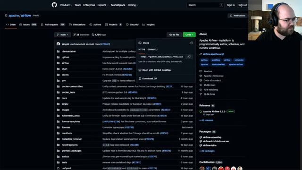The image size is (302, 170).
Task: Open the airflow.apache.org link
Action: click(x=213, y=54)
